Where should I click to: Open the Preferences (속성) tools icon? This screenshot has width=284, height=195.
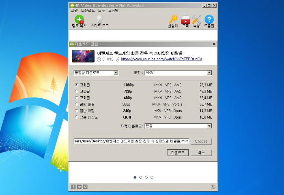[x=196, y=19]
